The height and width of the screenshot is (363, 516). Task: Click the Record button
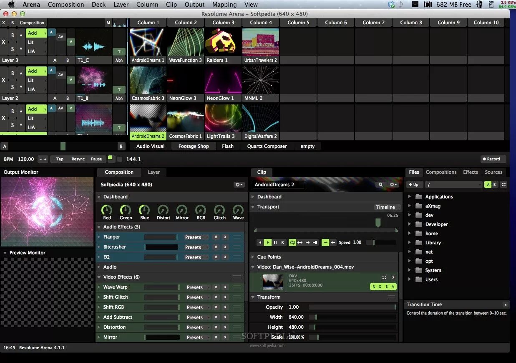pos(493,159)
